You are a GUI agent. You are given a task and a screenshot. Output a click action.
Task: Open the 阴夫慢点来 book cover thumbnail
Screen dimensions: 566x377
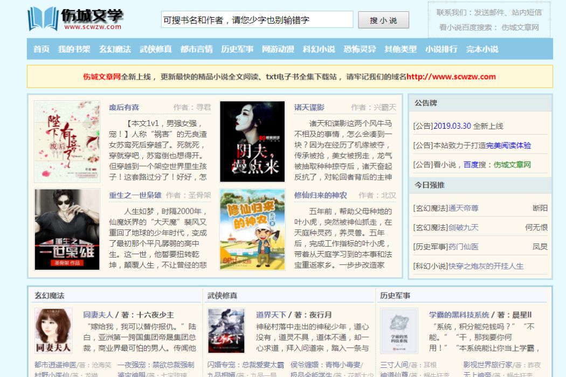pyautogui.click(x=252, y=142)
